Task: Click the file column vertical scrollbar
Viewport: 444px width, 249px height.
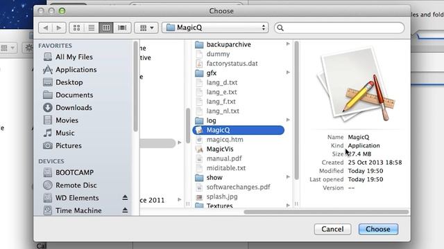Action: pyautogui.click(x=296, y=111)
